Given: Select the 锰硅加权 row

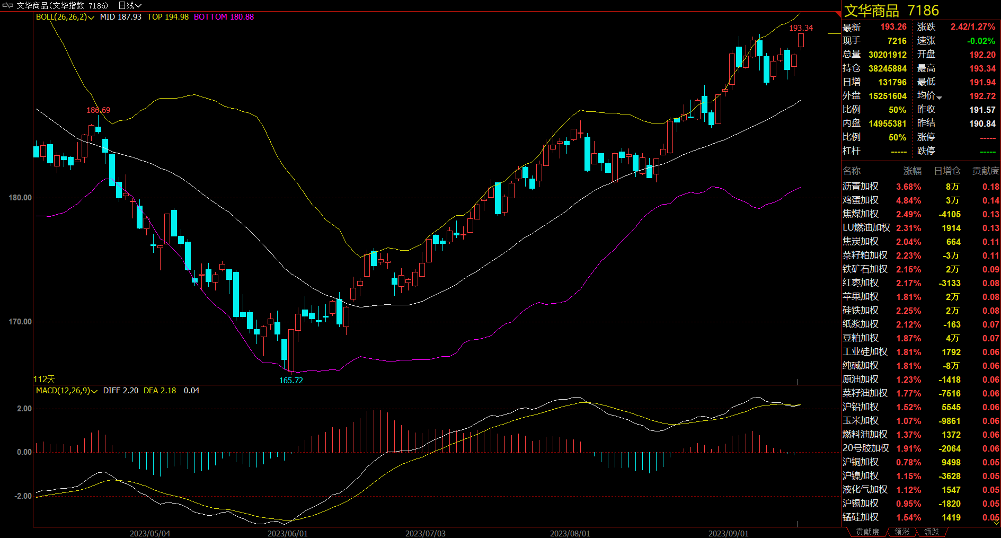Looking at the screenshot, I should [921, 517].
